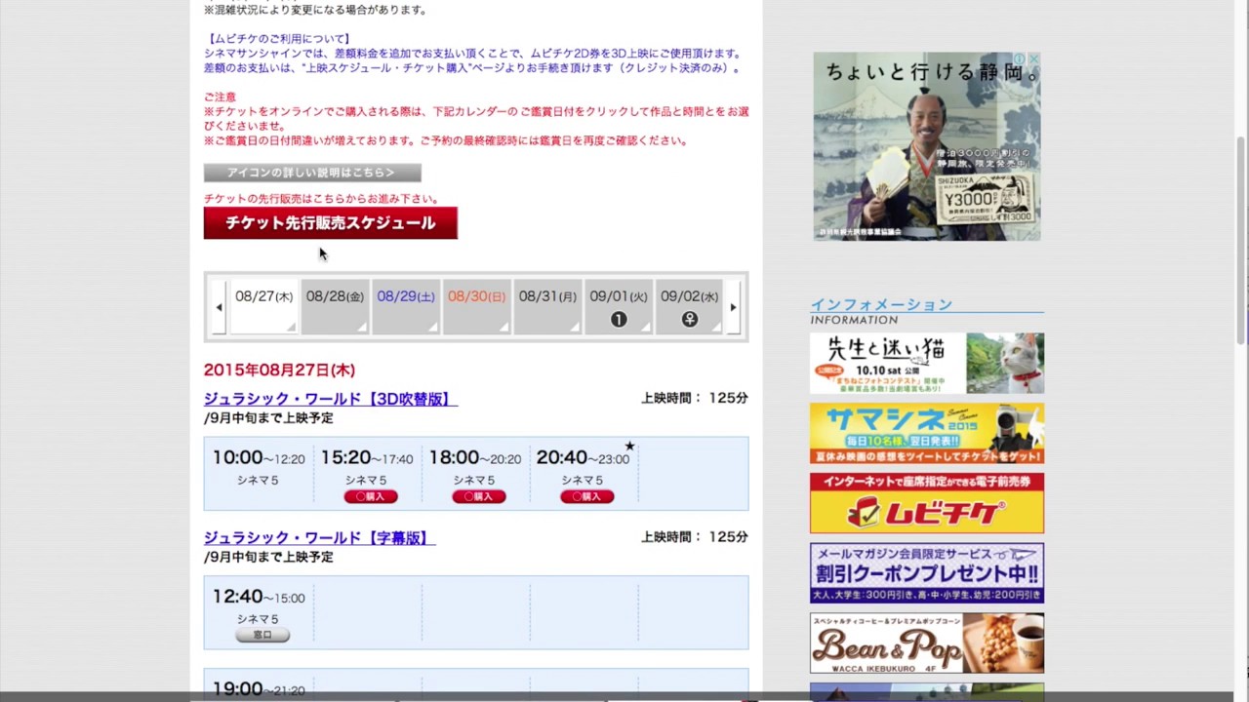
Task: Switch to 08/29 (土) date tab
Action: [406, 307]
